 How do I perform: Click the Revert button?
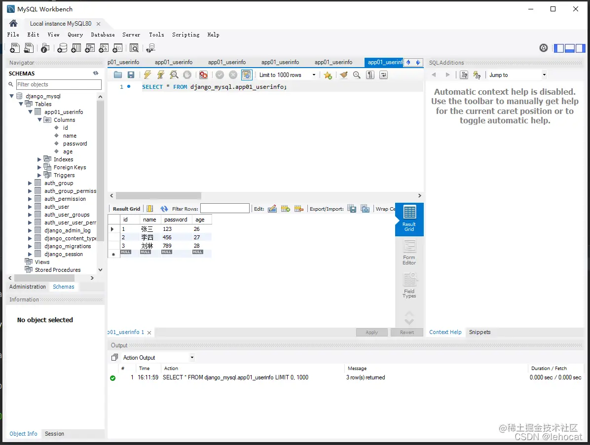click(407, 333)
